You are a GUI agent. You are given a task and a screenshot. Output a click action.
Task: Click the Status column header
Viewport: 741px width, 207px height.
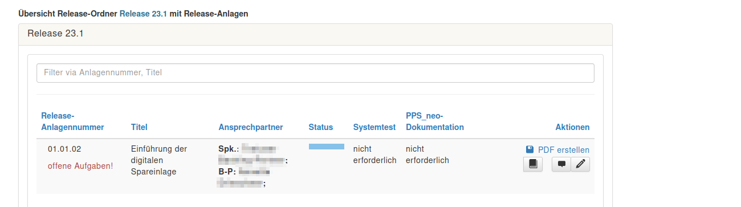321,127
